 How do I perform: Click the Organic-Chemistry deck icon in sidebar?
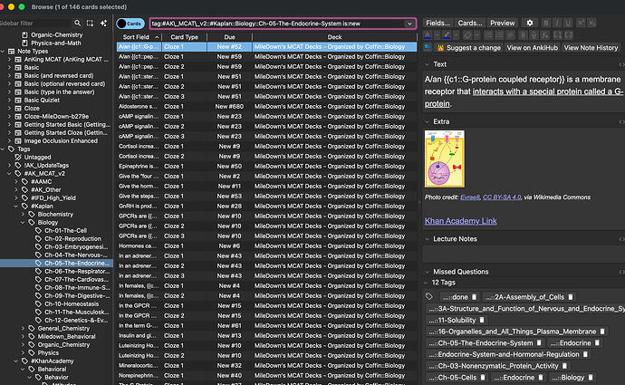[x=24, y=34]
